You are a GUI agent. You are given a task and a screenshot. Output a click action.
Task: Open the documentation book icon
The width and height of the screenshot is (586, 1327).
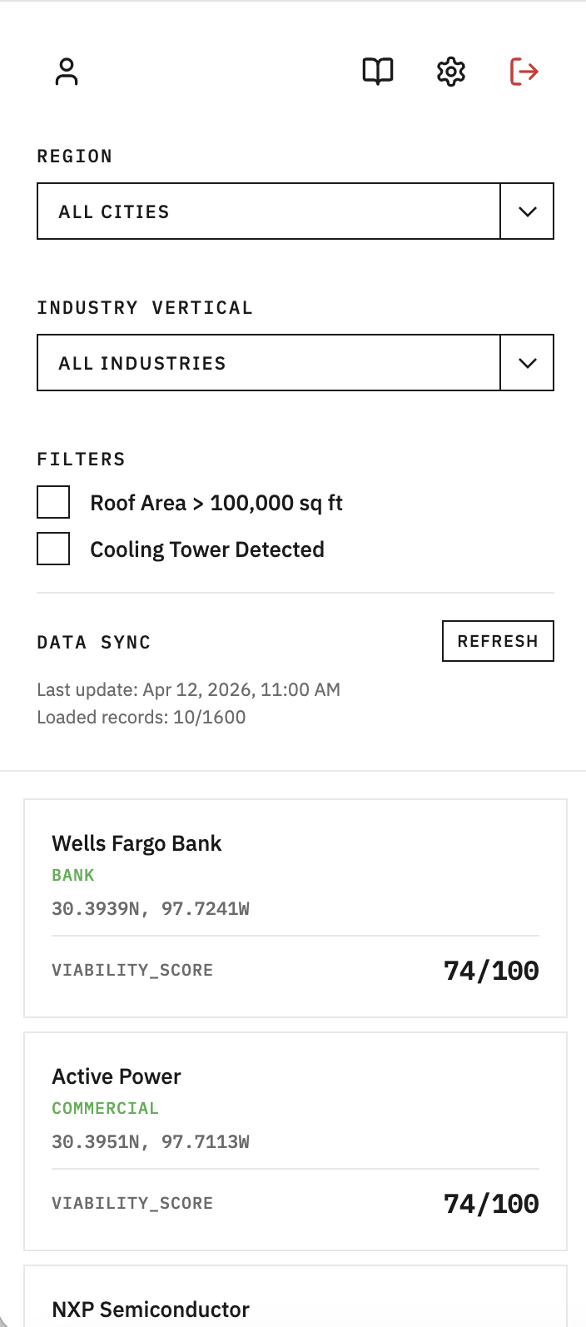(378, 72)
